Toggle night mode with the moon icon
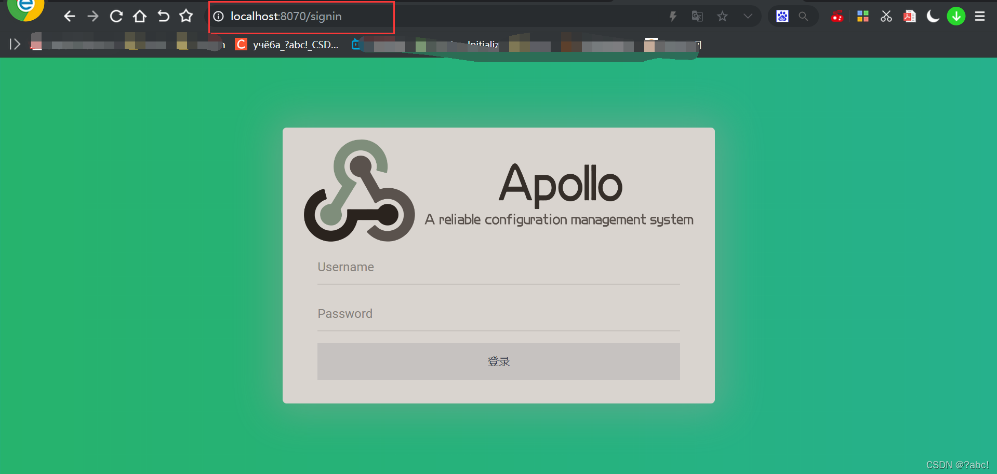The width and height of the screenshot is (997, 474). (933, 17)
